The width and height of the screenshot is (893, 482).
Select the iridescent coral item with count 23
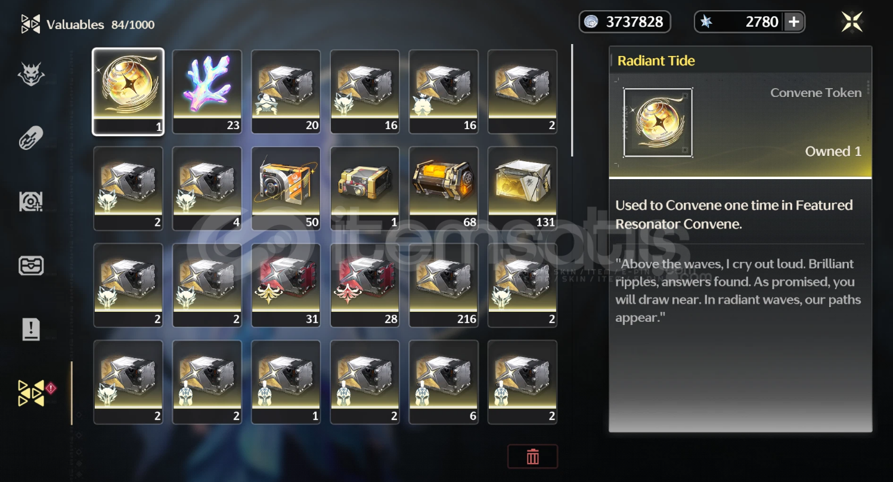[x=207, y=92]
